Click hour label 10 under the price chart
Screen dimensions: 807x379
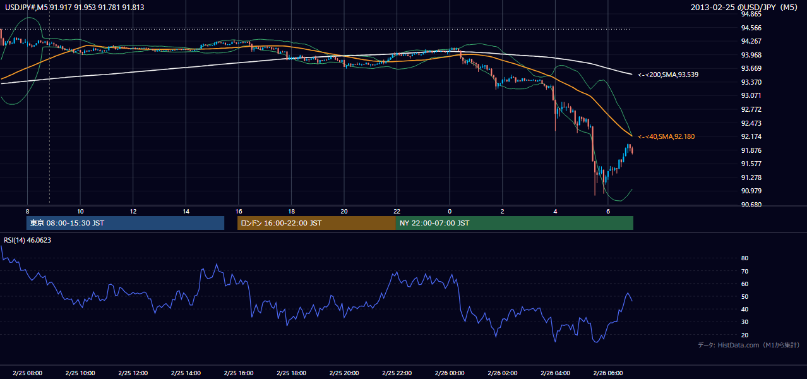80,211
